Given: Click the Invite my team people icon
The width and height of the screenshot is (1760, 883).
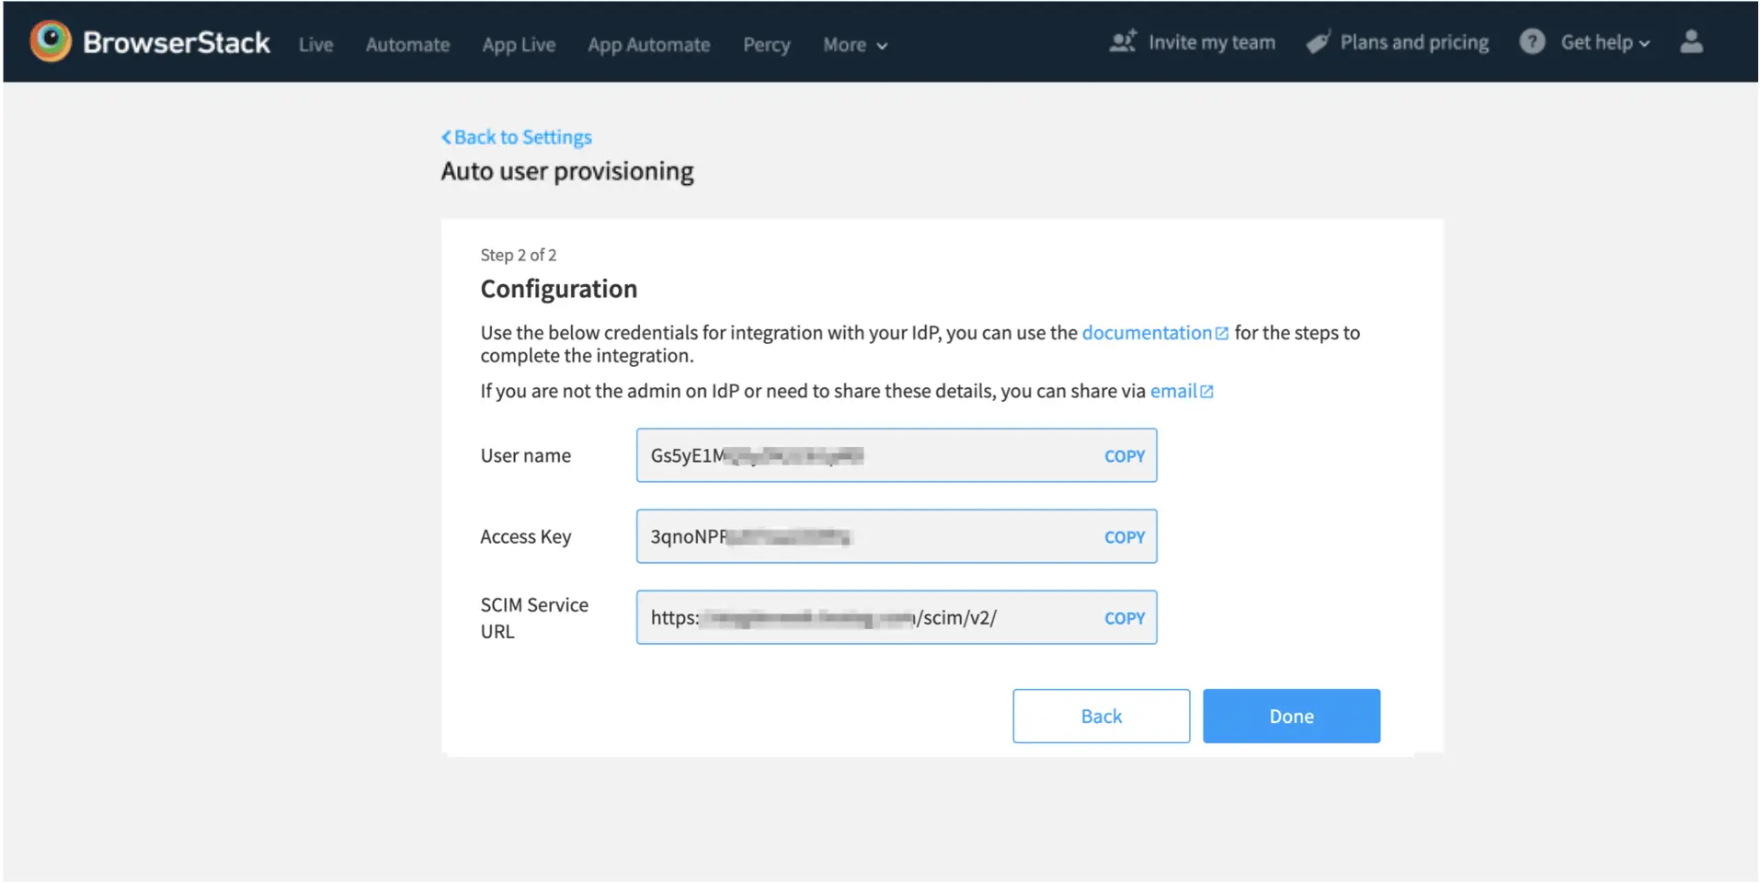Looking at the screenshot, I should 1122,41.
